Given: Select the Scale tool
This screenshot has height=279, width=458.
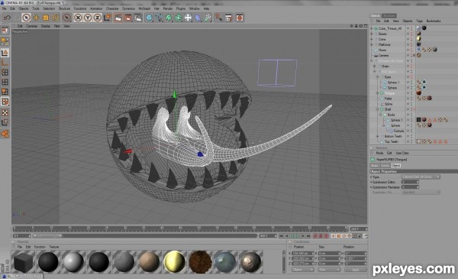Looking at the screenshot, I should (x=46, y=18).
